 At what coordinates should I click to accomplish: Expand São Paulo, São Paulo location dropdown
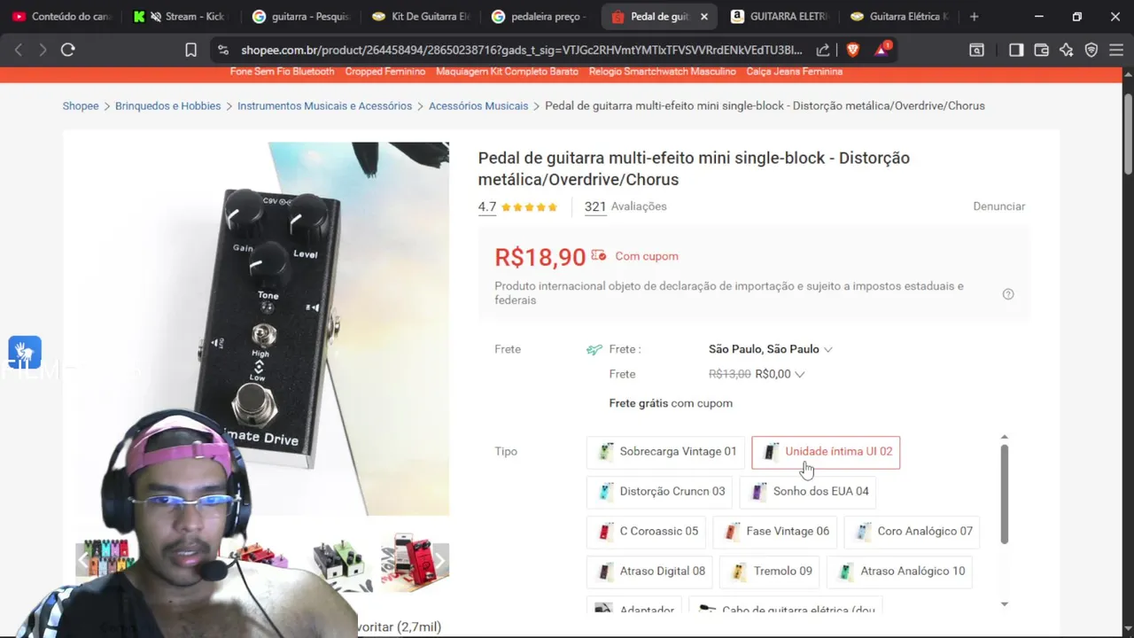coord(770,349)
